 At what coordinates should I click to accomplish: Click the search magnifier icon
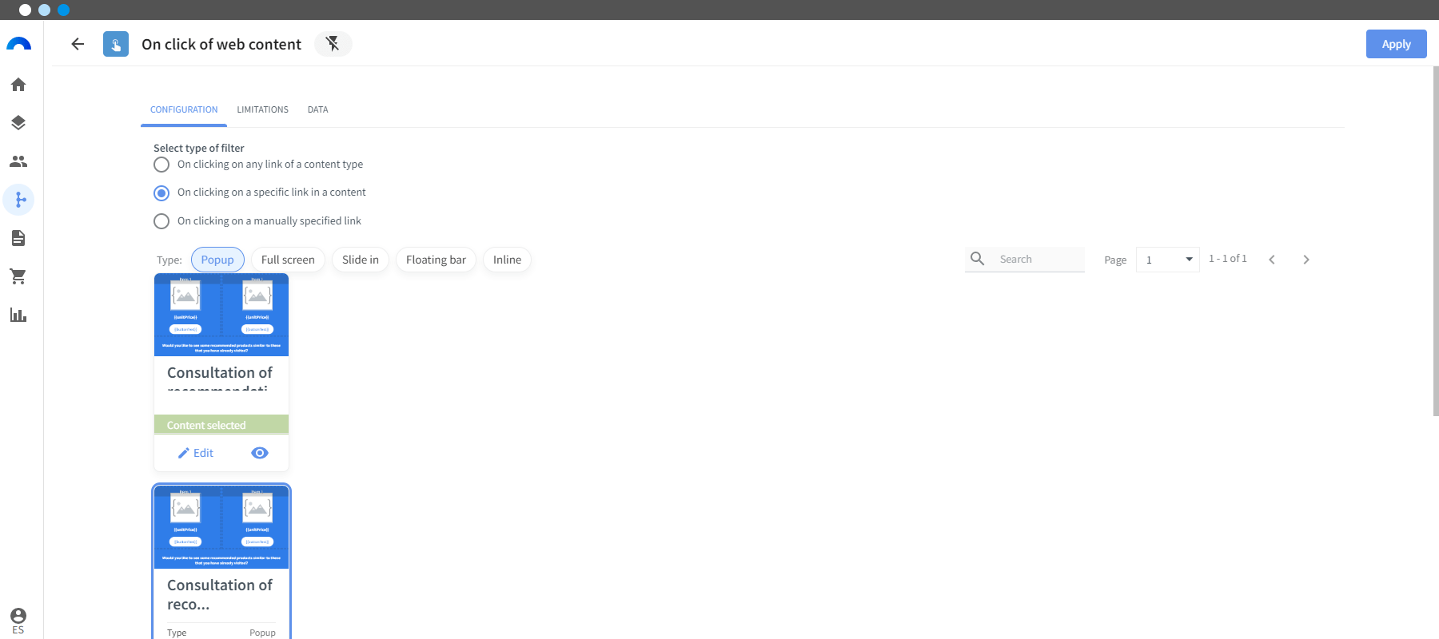point(977,259)
